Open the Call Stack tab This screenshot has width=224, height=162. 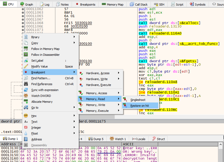139,5
